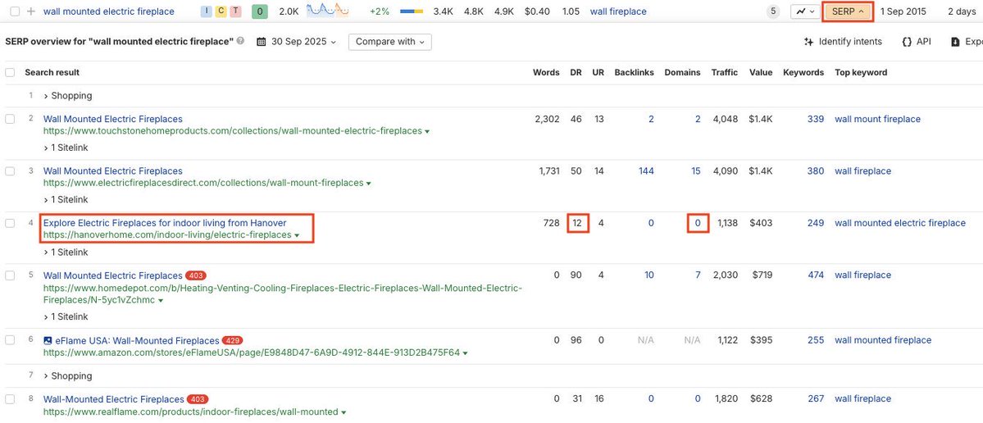Open the homedepot.com URL link
The width and height of the screenshot is (983, 423).
pos(282,294)
